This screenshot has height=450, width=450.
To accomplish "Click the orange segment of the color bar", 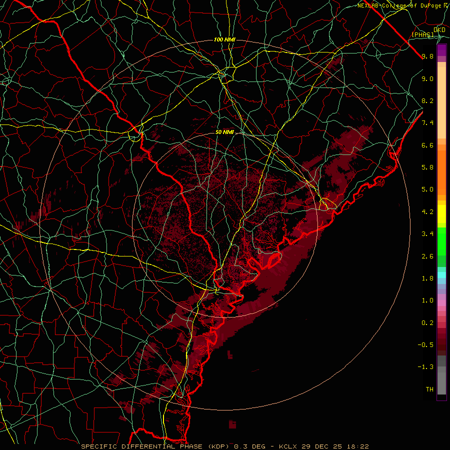I will pos(442,172).
